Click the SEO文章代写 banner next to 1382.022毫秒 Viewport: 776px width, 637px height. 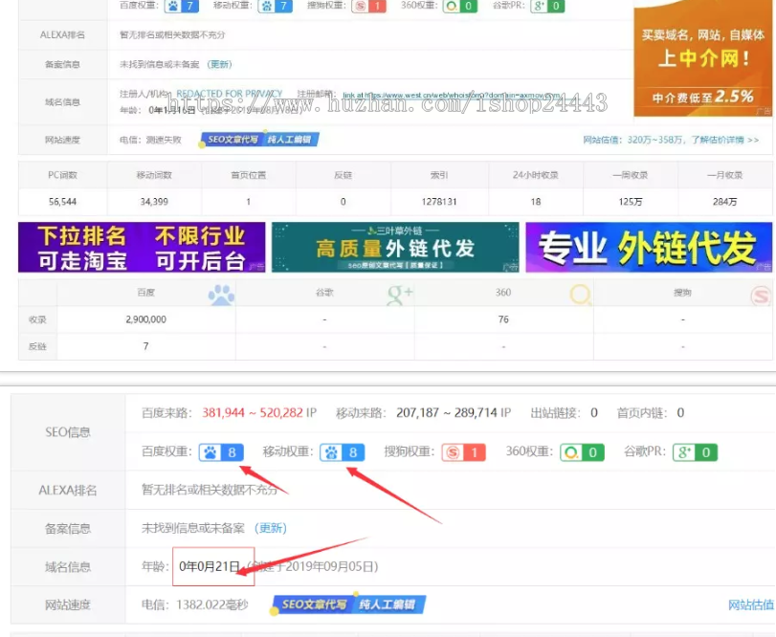(x=347, y=604)
